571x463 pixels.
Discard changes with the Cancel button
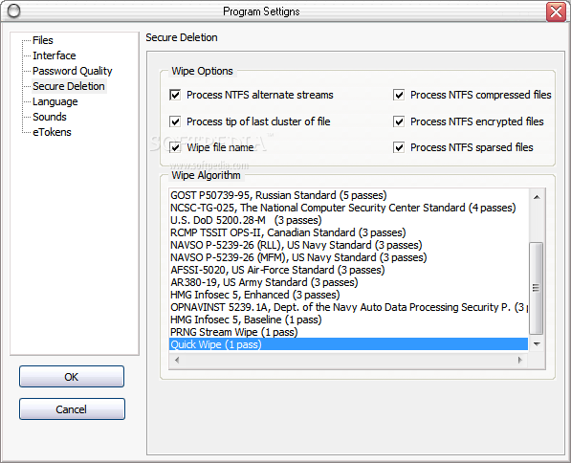click(x=72, y=409)
